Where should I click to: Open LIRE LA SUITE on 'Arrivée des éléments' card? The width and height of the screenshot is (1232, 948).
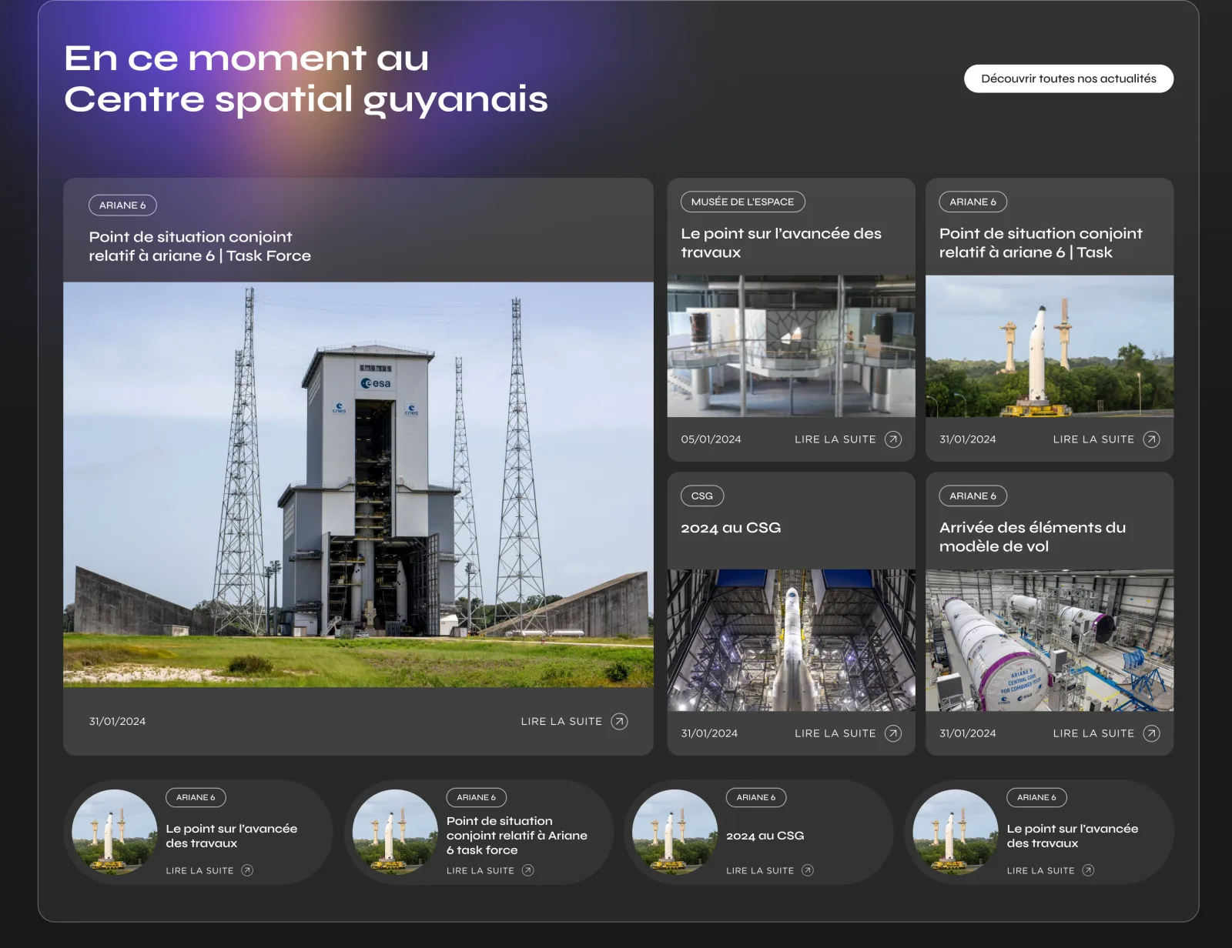point(1093,733)
